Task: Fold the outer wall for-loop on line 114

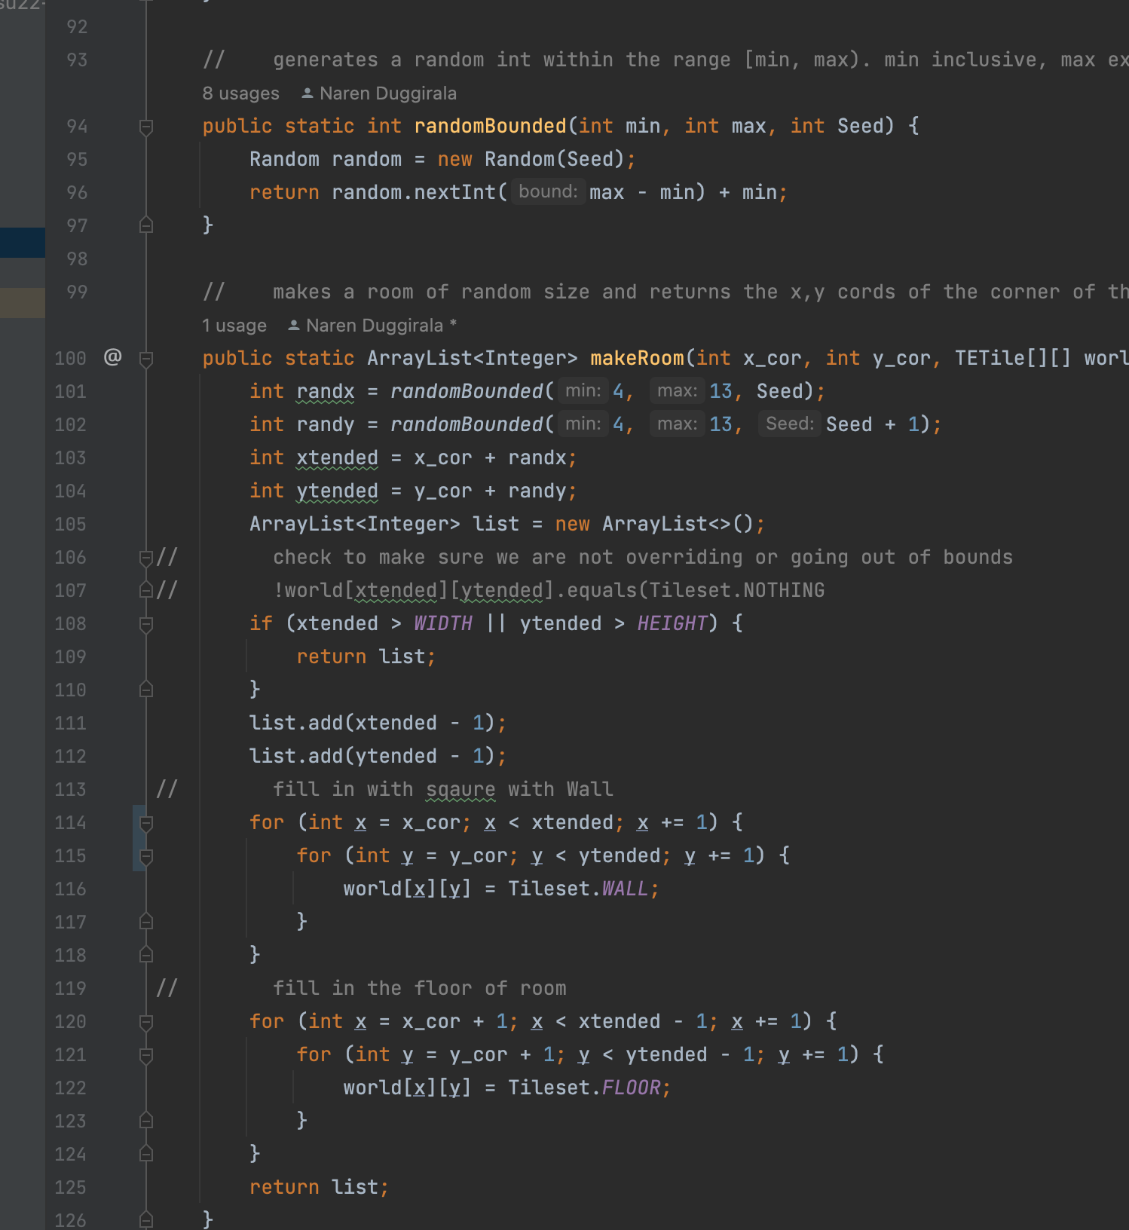Action: (x=146, y=823)
